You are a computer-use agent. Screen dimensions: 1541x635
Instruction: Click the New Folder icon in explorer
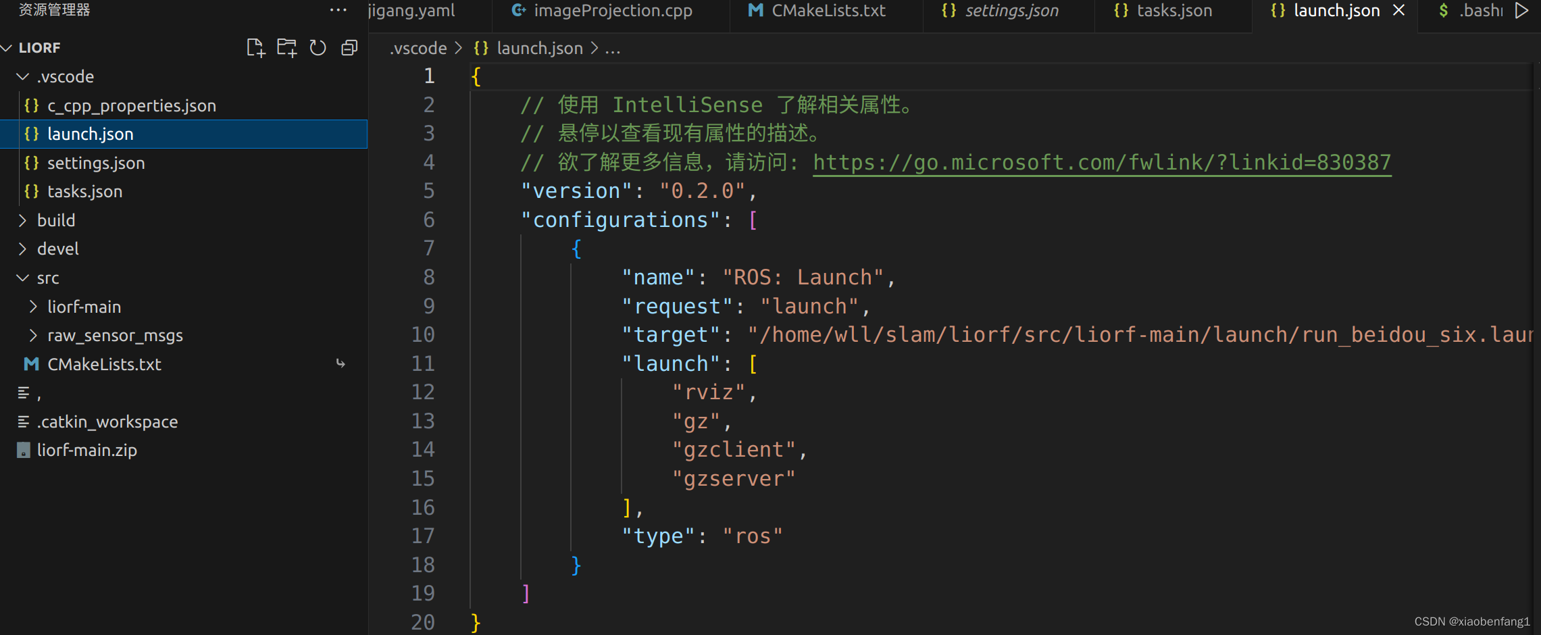(x=286, y=48)
